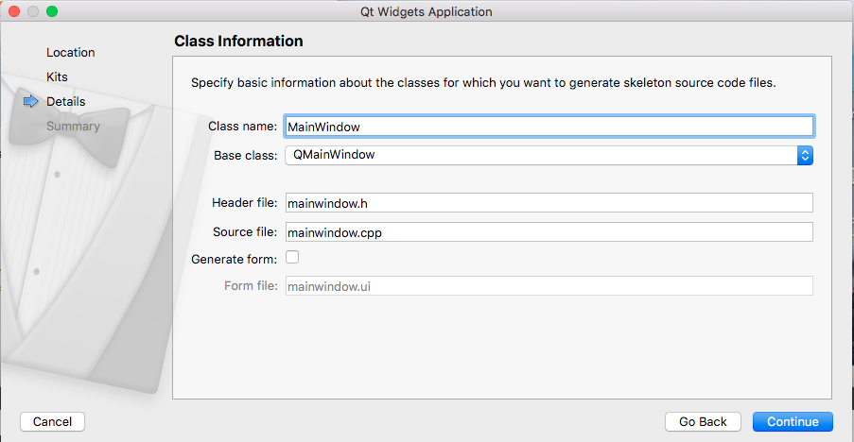This screenshot has width=854, height=442.
Task: Click the blue arrow beside Details
Action: coord(30,101)
